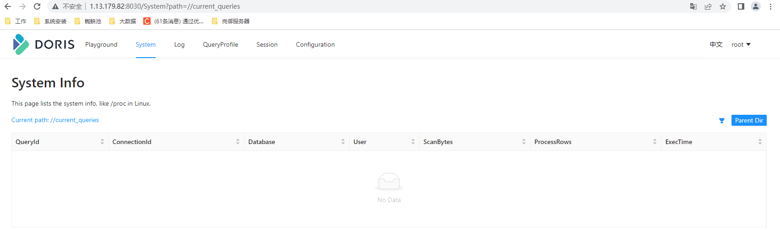780x230 pixels.
Task: Switch language to 中文
Action: click(x=716, y=44)
